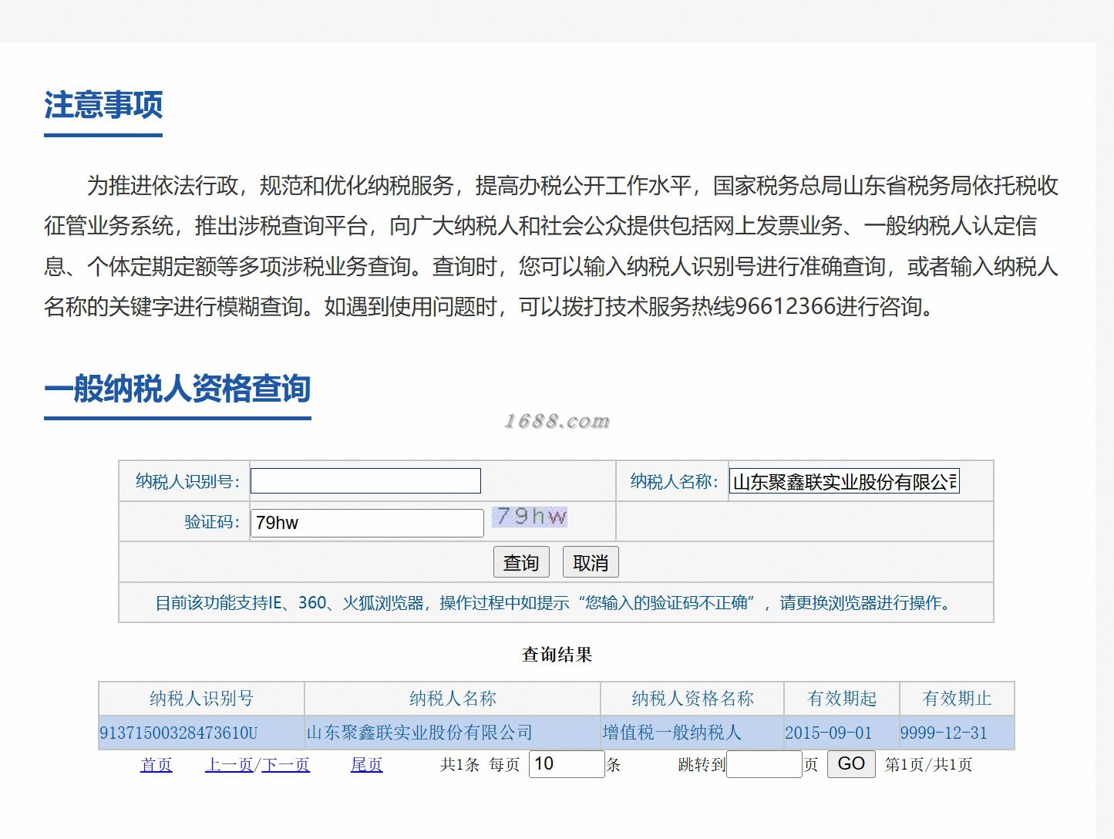
Task: Click the 有效期起 column header
Action: tap(841, 699)
